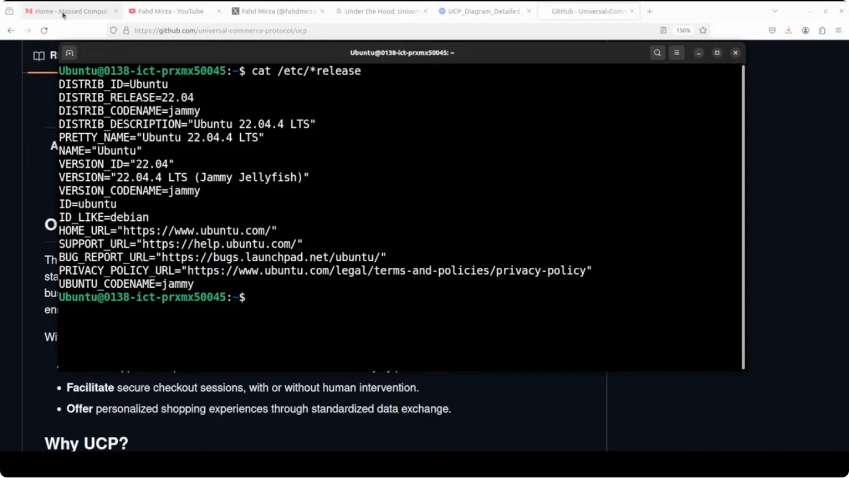Click the GitHub URL address field
The width and height of the screenshot is (849, 478).
click(x=352, y=31)
